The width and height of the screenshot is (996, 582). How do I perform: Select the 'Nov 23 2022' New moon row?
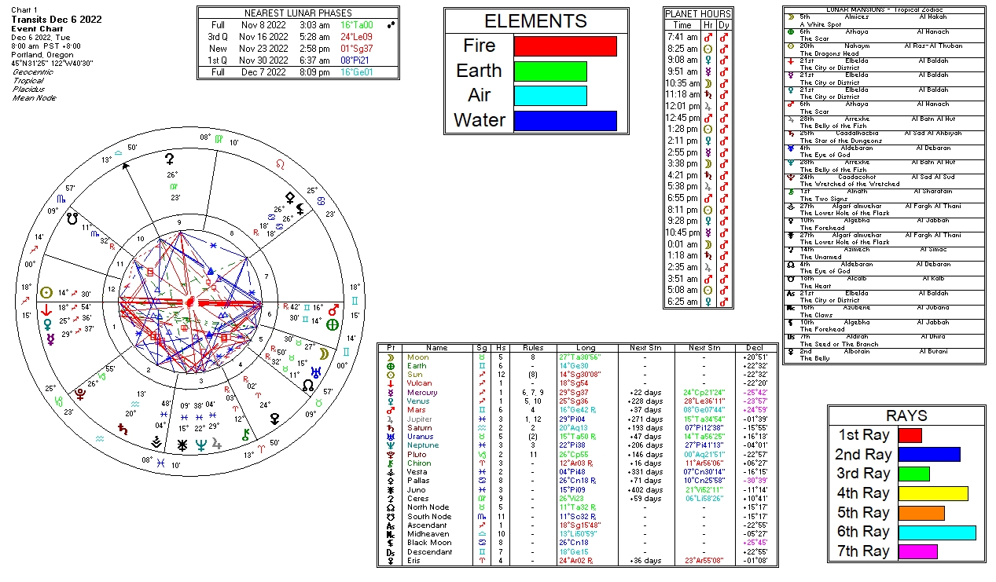click(x=297, y=49)
